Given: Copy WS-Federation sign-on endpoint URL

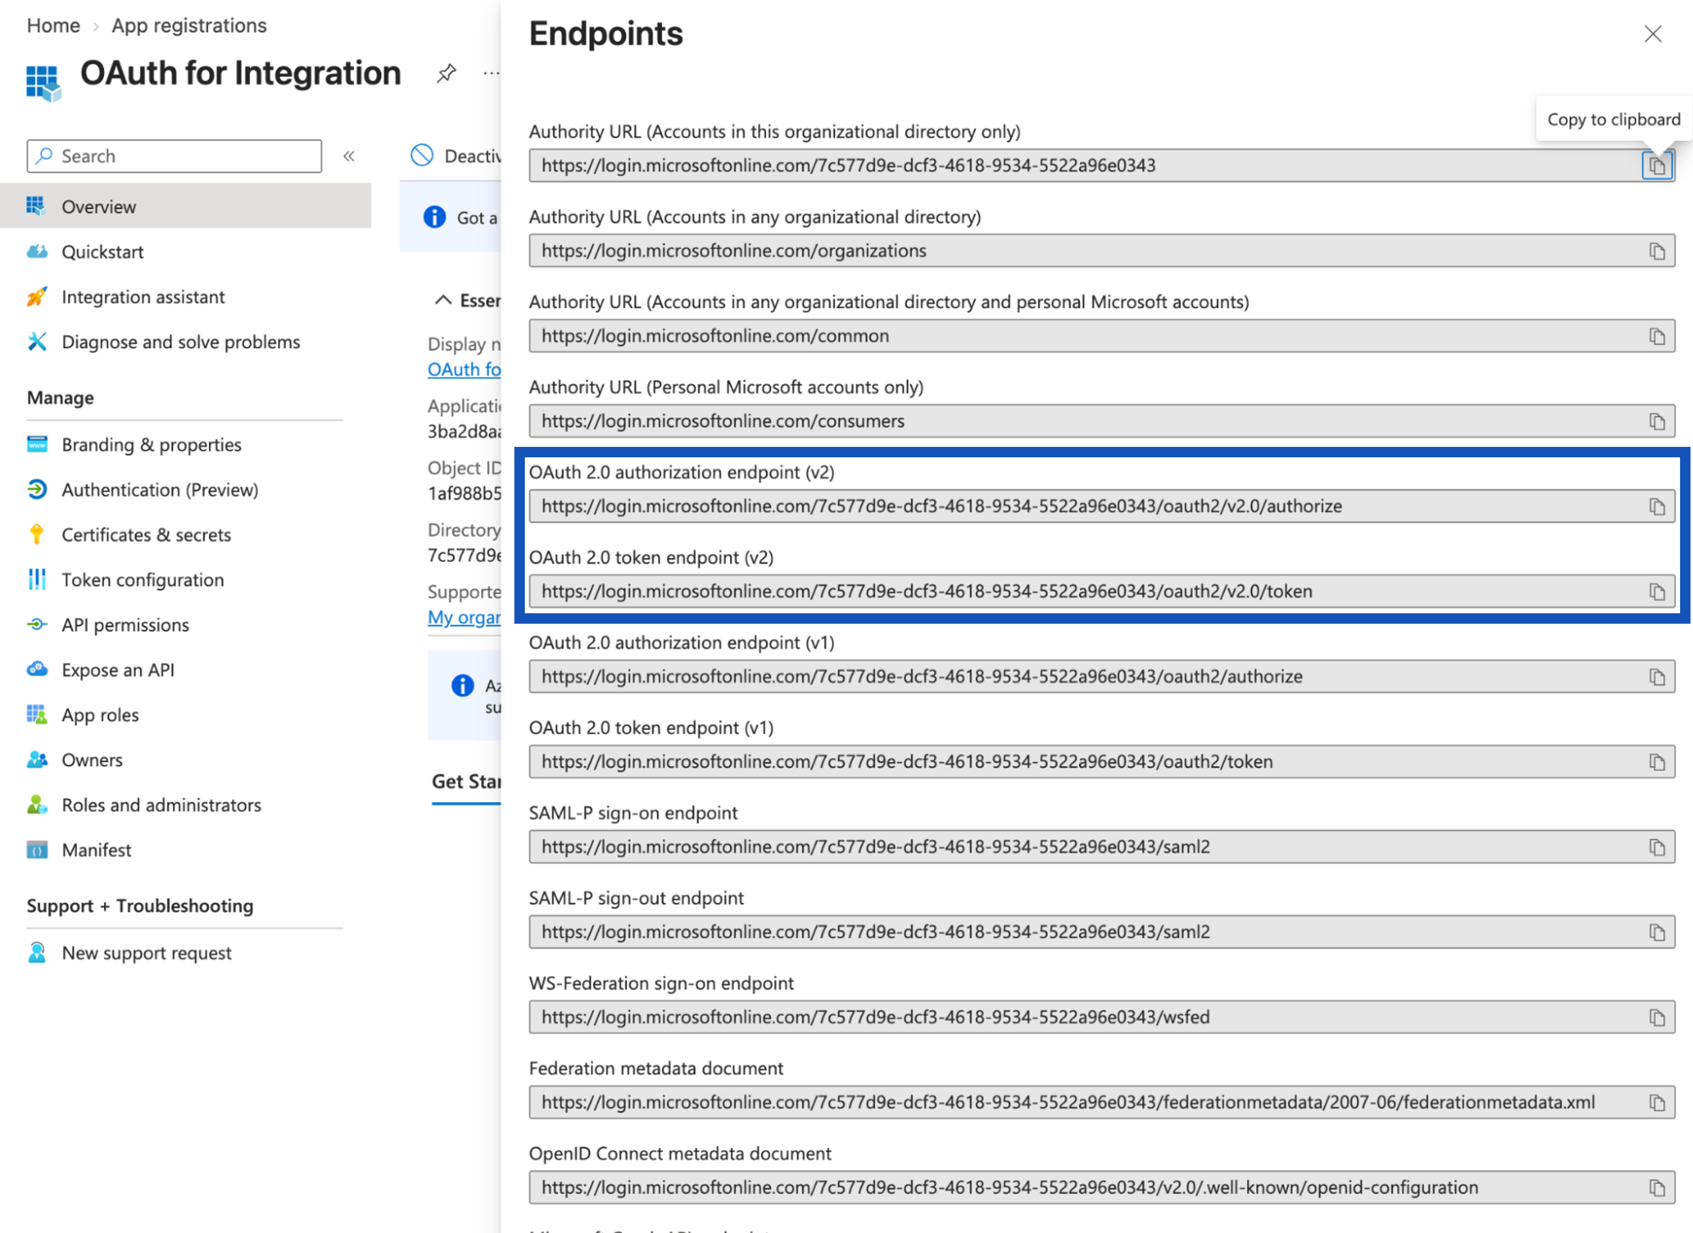Looking at the screenshot, I should coord(1657,1017).
